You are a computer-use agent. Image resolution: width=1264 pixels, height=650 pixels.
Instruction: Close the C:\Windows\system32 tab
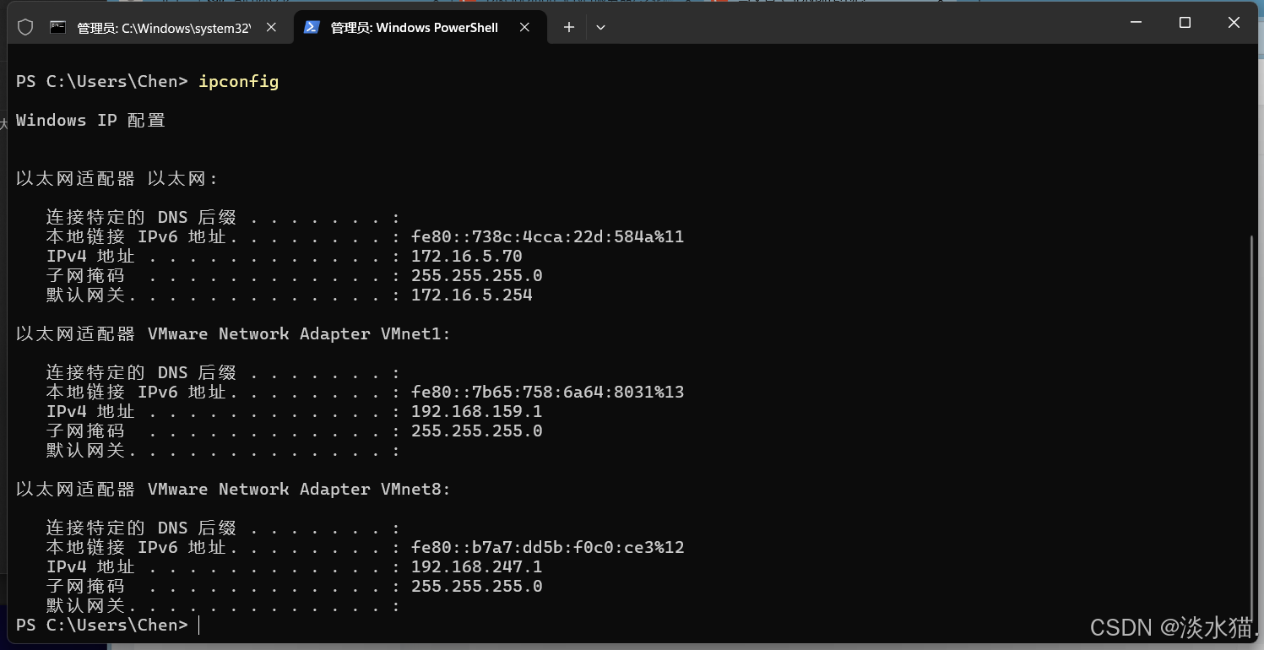click(271, 27)
